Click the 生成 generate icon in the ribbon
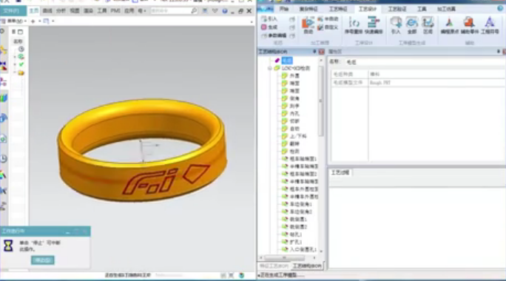This screenshot has height=281, width=506. (x=264, y=27)
